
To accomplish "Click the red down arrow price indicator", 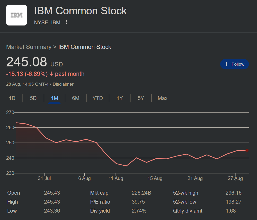I will click(x=51, y=74).
